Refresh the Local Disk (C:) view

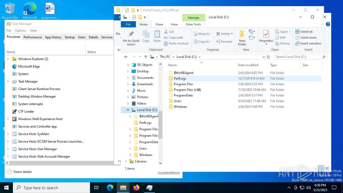[268, 57]
